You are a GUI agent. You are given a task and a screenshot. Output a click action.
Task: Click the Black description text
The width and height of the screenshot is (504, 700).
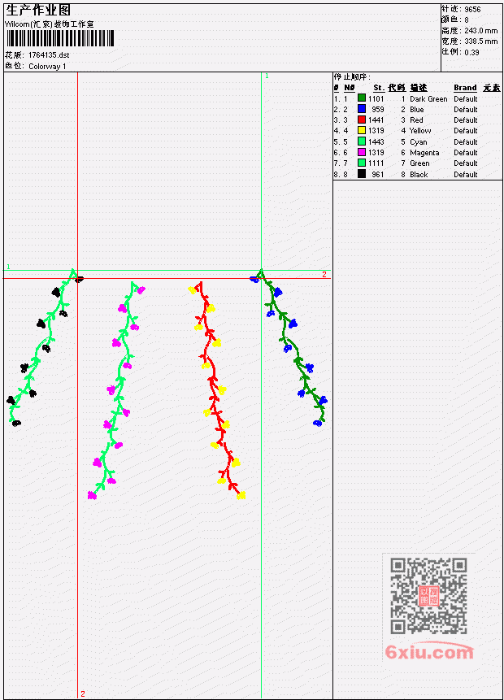(x=419, y=175)
